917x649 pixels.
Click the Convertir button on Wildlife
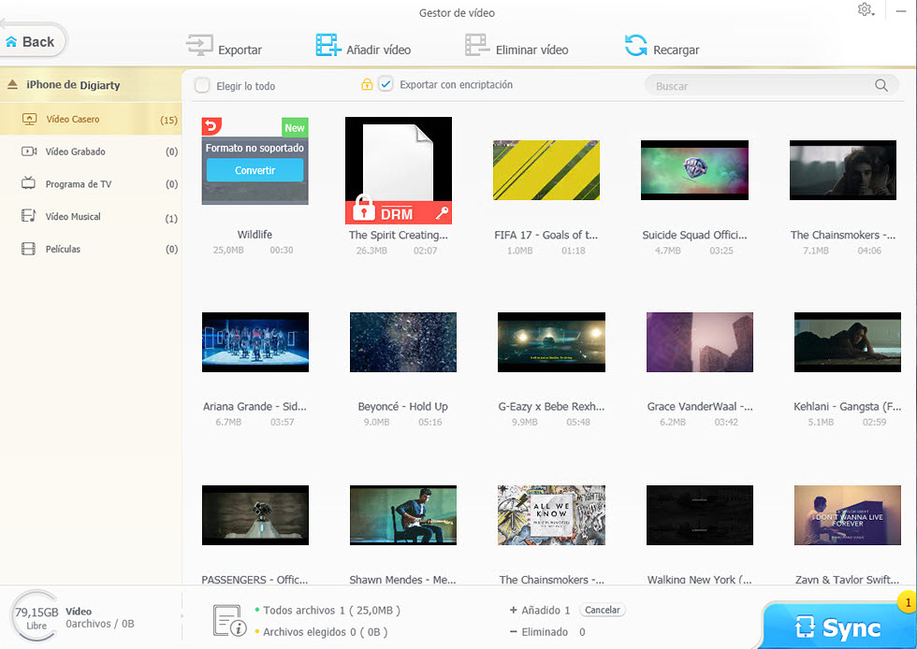(255, 170)
